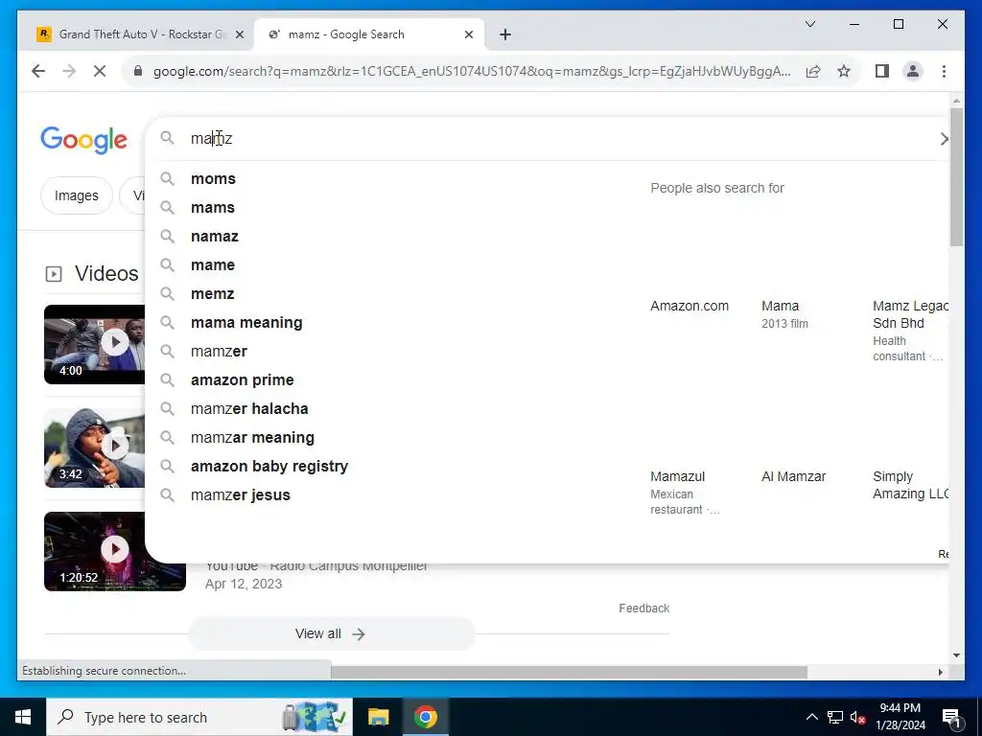This screenshot has height=736, width=982.
Task: Select the 'mama meaning' suggestion
Action: (x=246, y=323)
